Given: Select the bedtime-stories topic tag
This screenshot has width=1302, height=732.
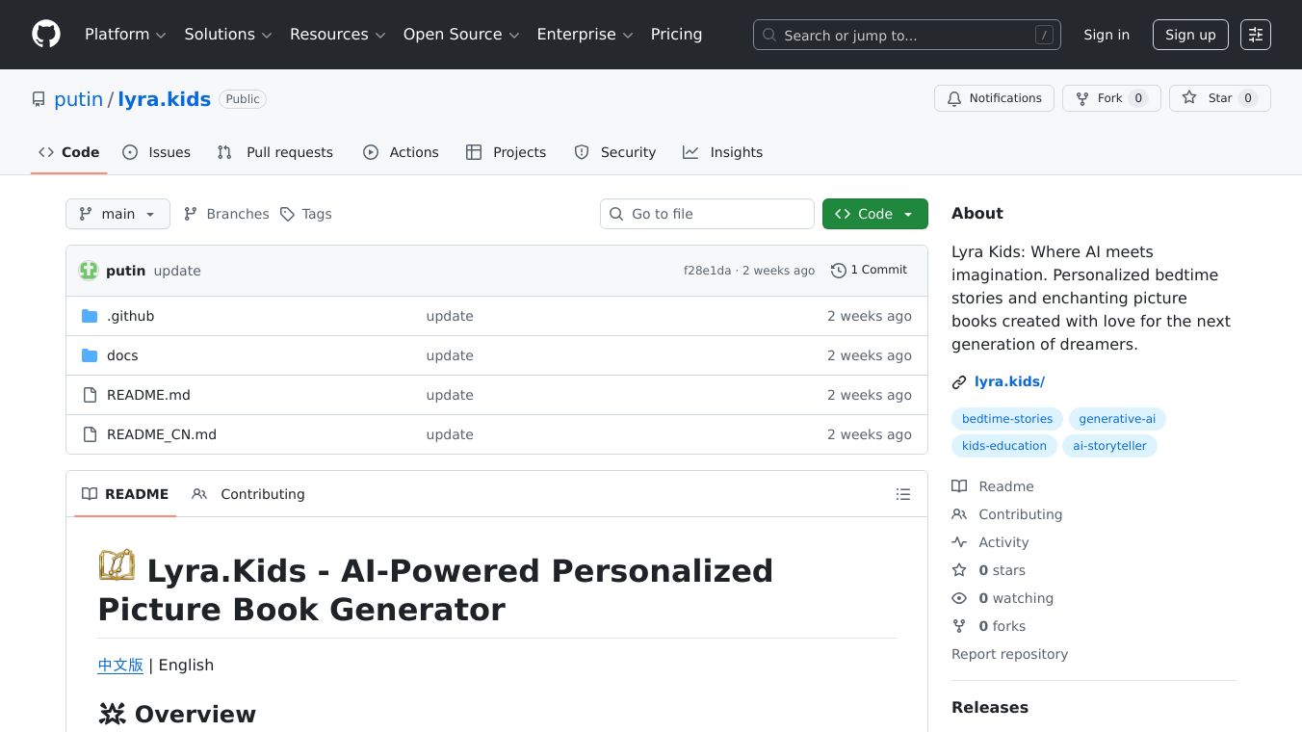Looking at the screenshot, I should 1006,419.
